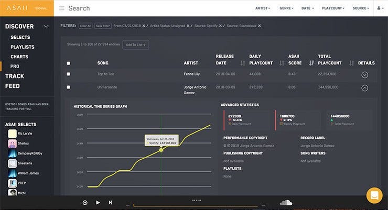Open the SOURCE filter dropdown

click(361, 8)
